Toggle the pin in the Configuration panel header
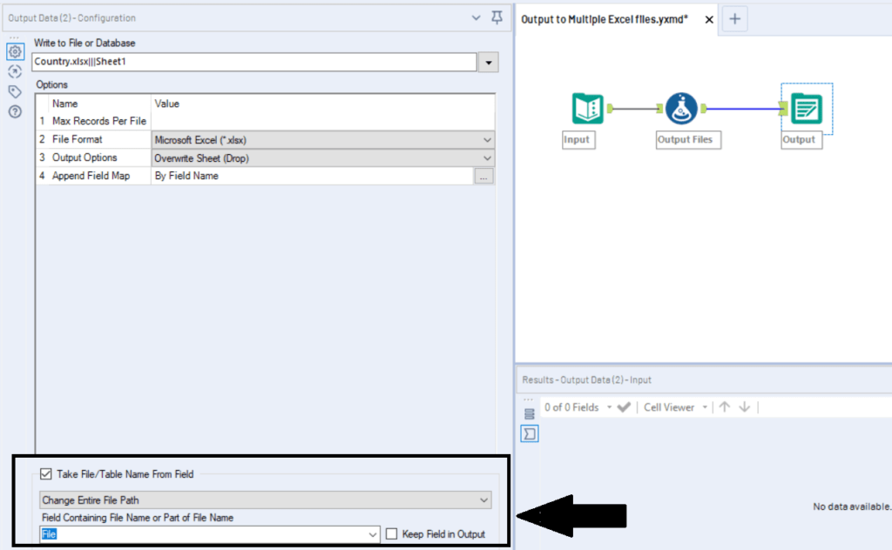Image resolution: width=892 pixels, height=550 pixels. [497, 17]
